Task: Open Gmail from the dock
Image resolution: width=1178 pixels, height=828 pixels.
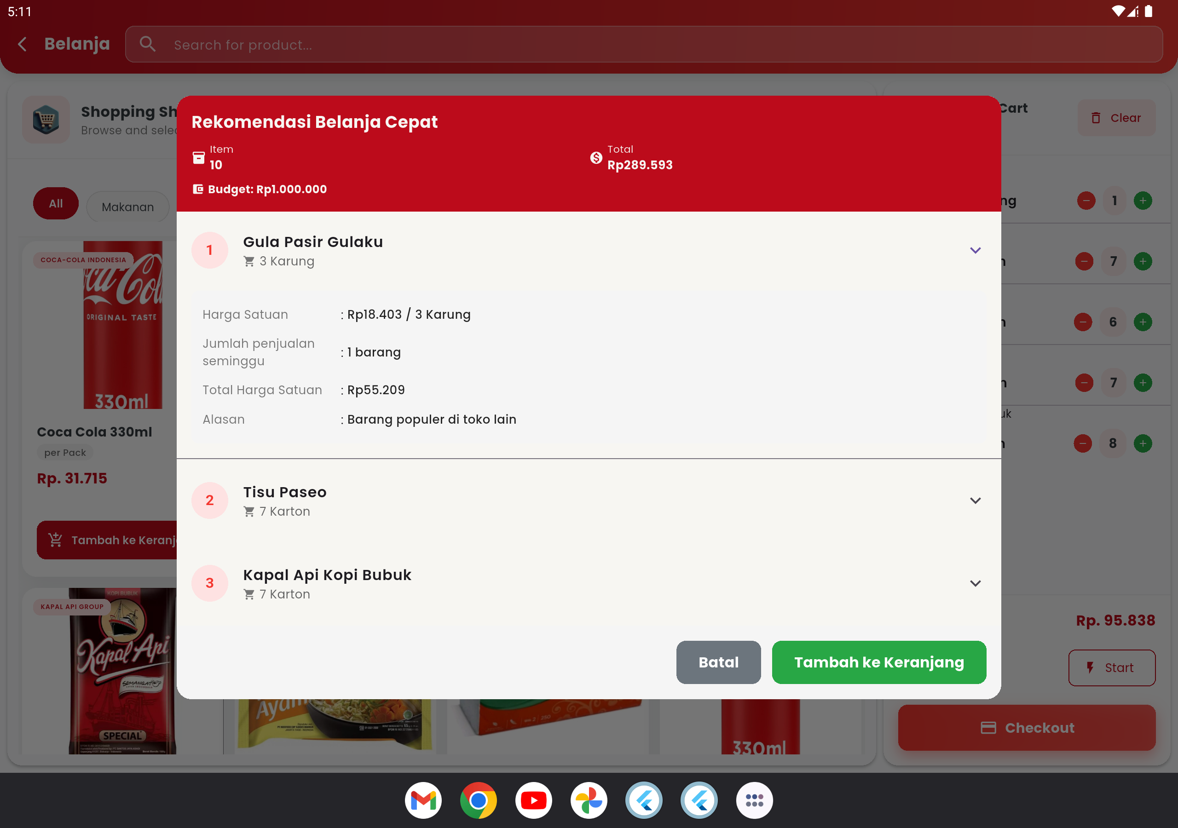Action: 423,800
